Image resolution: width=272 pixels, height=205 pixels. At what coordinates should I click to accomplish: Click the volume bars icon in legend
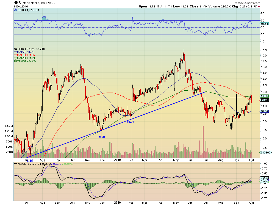coord(15,61)
